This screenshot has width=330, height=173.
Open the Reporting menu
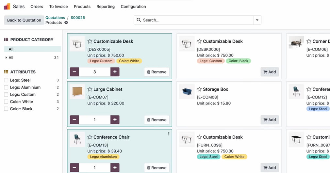106,7
